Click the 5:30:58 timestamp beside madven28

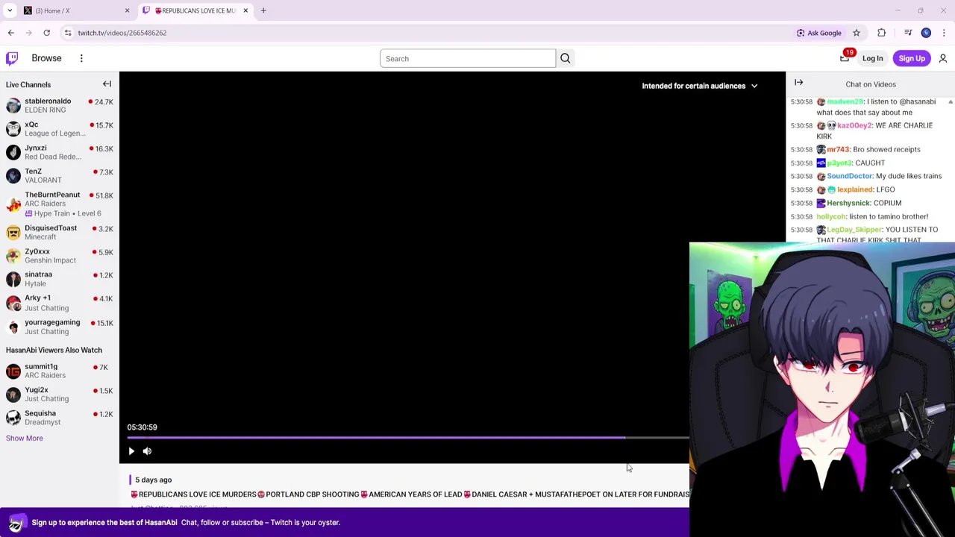[x=801, y=101]
